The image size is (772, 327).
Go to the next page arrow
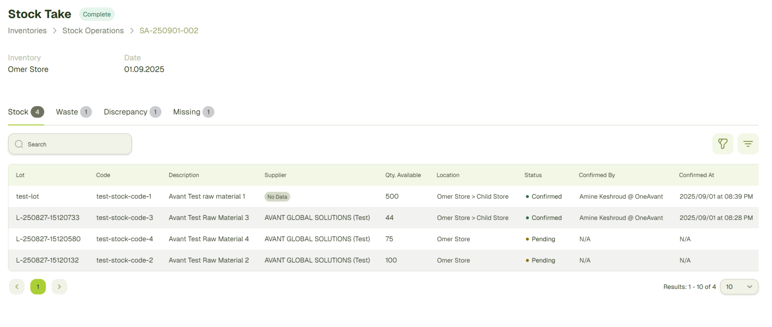coord(59,287)
